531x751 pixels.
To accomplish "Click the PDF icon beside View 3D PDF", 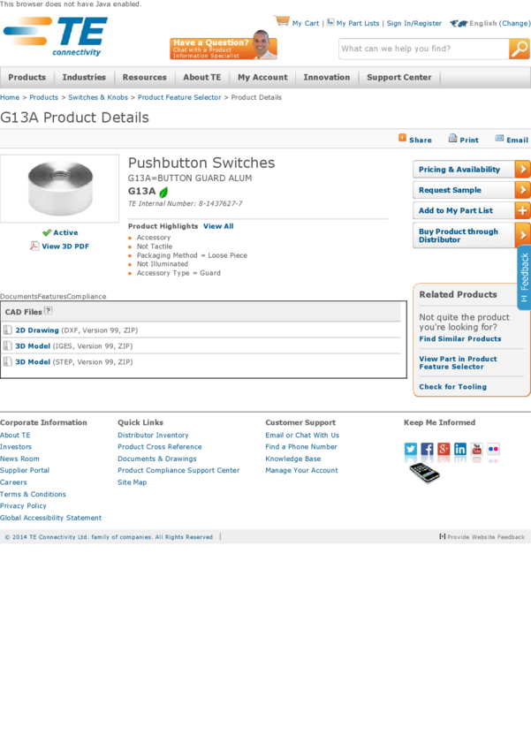I will click(34, 246).
